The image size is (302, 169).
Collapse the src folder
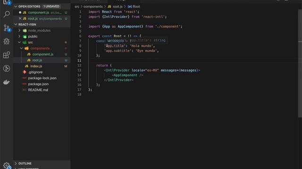pos(19,42)
